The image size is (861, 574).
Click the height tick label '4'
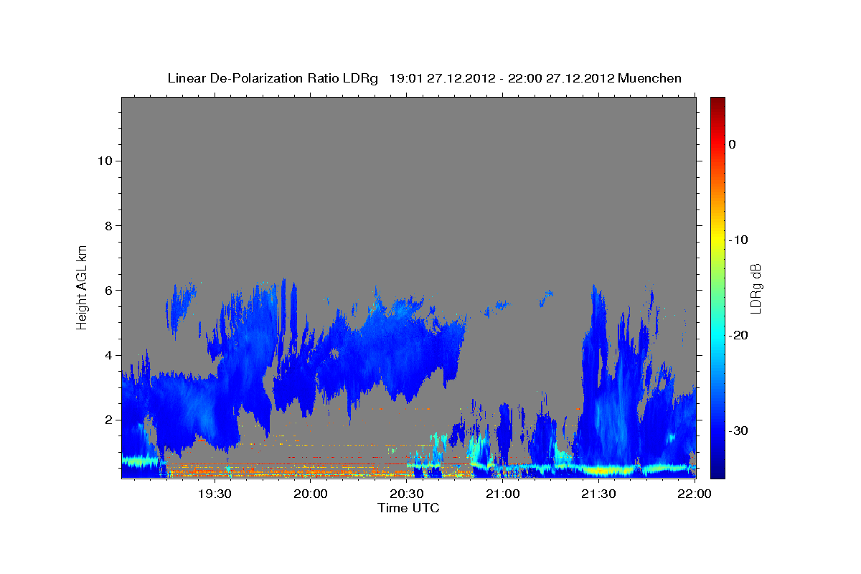108,354
